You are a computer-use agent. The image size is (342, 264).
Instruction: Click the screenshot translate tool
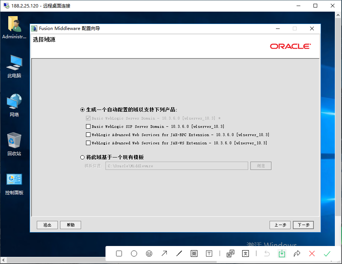231,253
